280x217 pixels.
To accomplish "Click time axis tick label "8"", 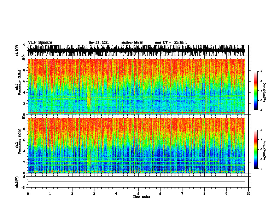I will click(204, 194).
